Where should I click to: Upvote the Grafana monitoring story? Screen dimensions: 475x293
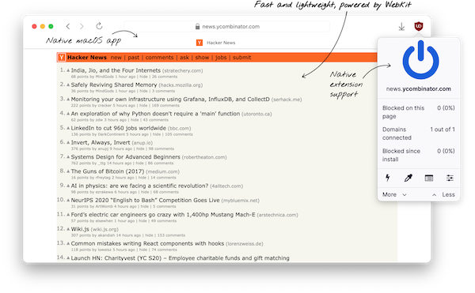pyautogui.click(x=68, y=100)
